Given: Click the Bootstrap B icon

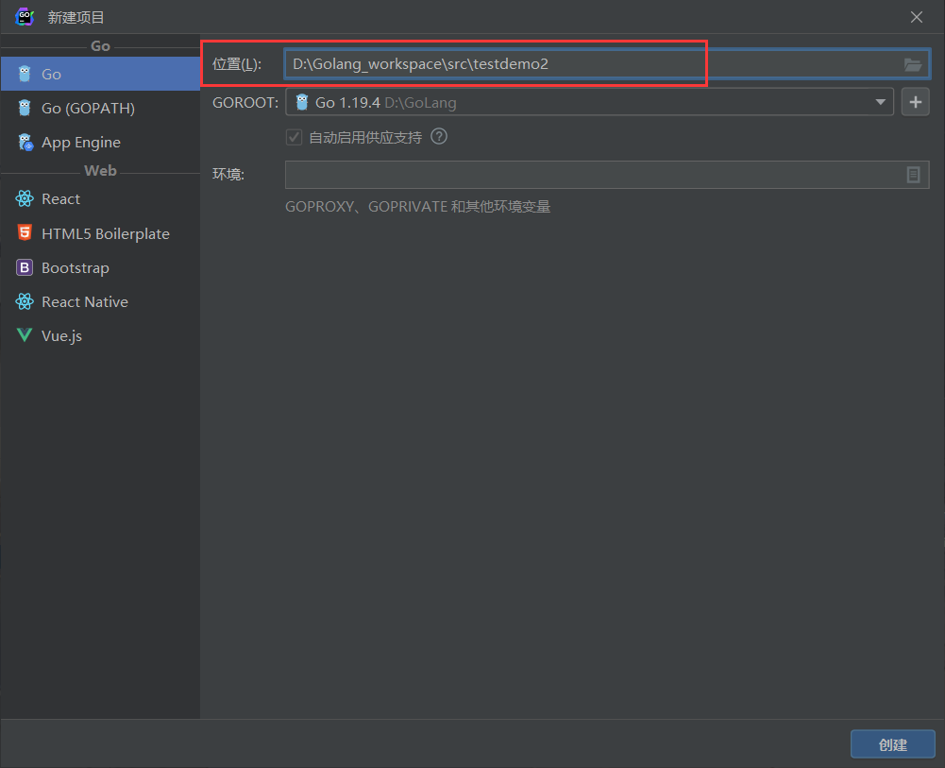Looking at the screenshot, I should tap(25, 268).
